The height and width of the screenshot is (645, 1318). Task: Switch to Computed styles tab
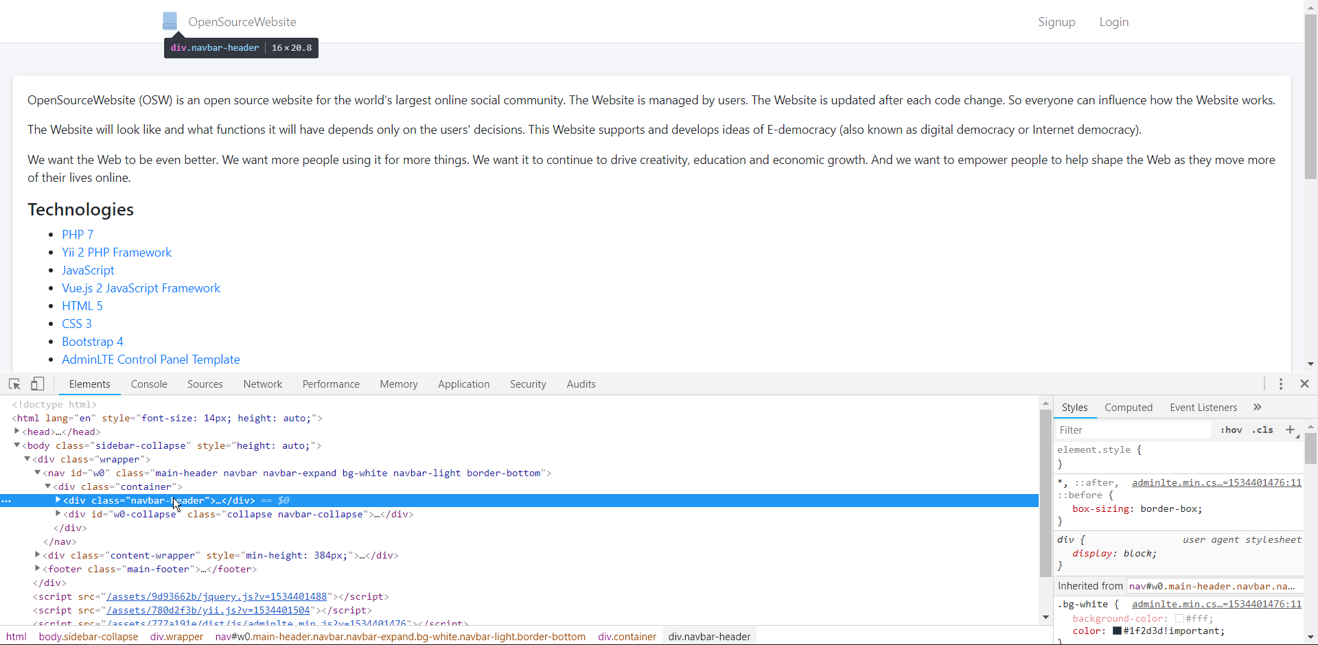click(1129, 408)
